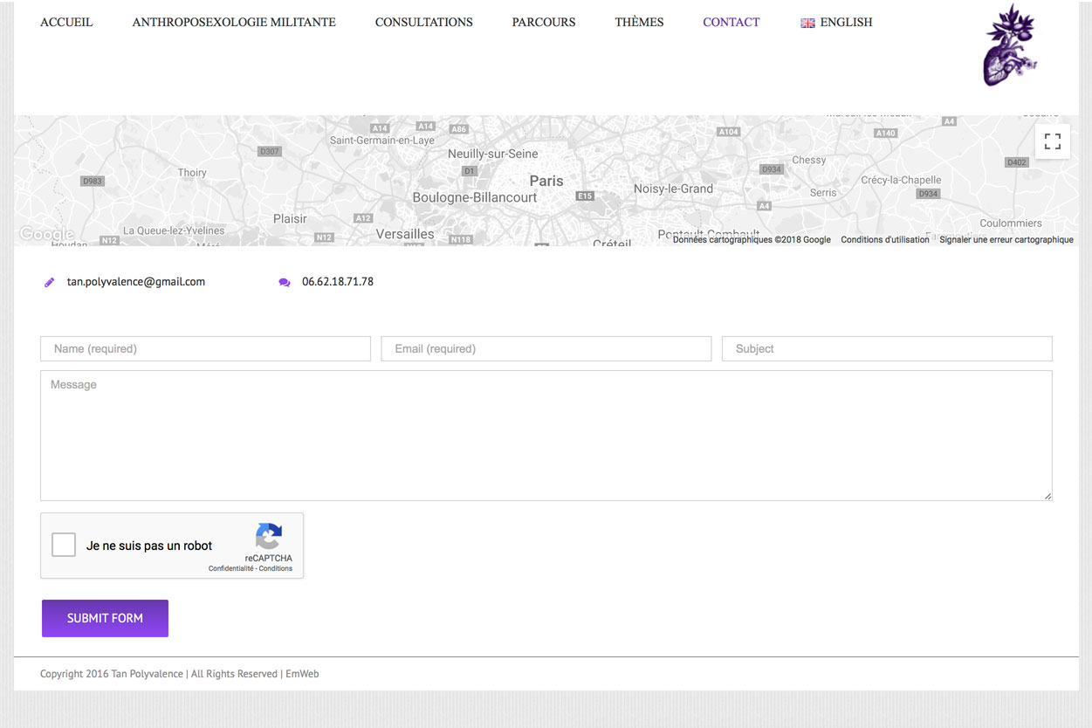Click Crécy-la-Chapelle on the map
The width and height of the screenshot is (1092, 728).
click(901, 180)
